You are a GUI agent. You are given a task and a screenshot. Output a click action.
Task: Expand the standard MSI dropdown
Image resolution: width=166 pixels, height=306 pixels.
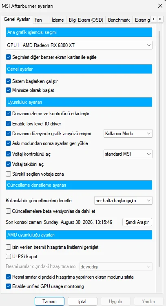128,154
